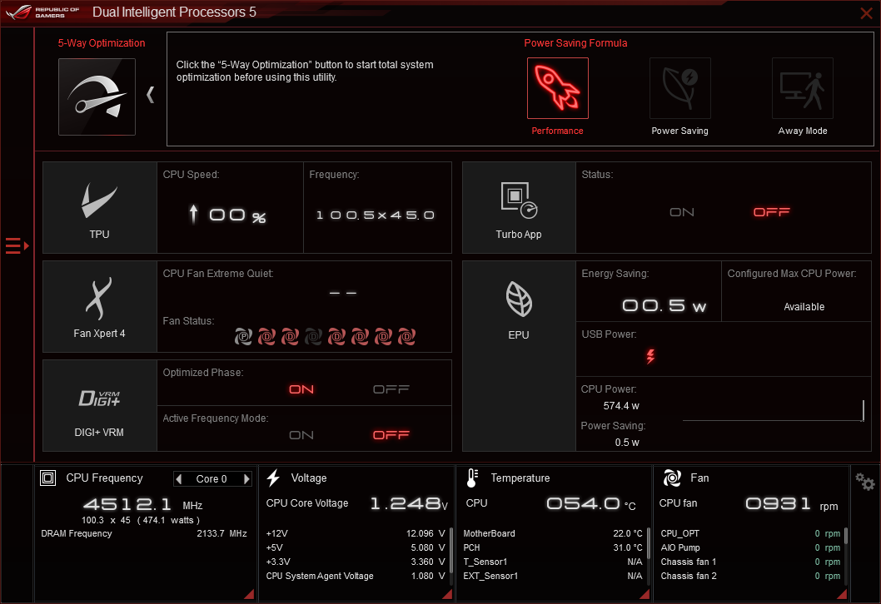Viewport: 881px width, 604px height.
Task: Click the Fan Xpert 4 label
Action: 99,334
